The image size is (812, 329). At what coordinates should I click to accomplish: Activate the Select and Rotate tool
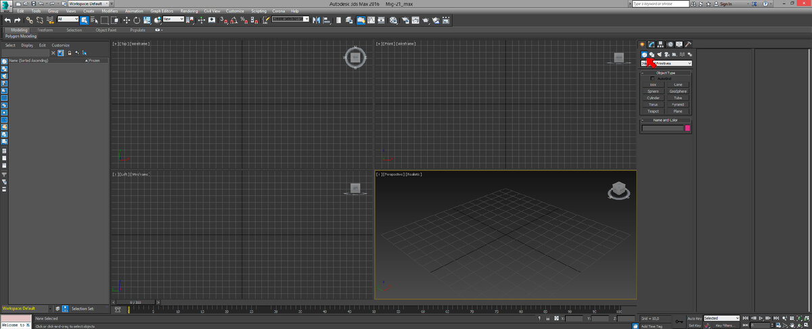(137, 20)
